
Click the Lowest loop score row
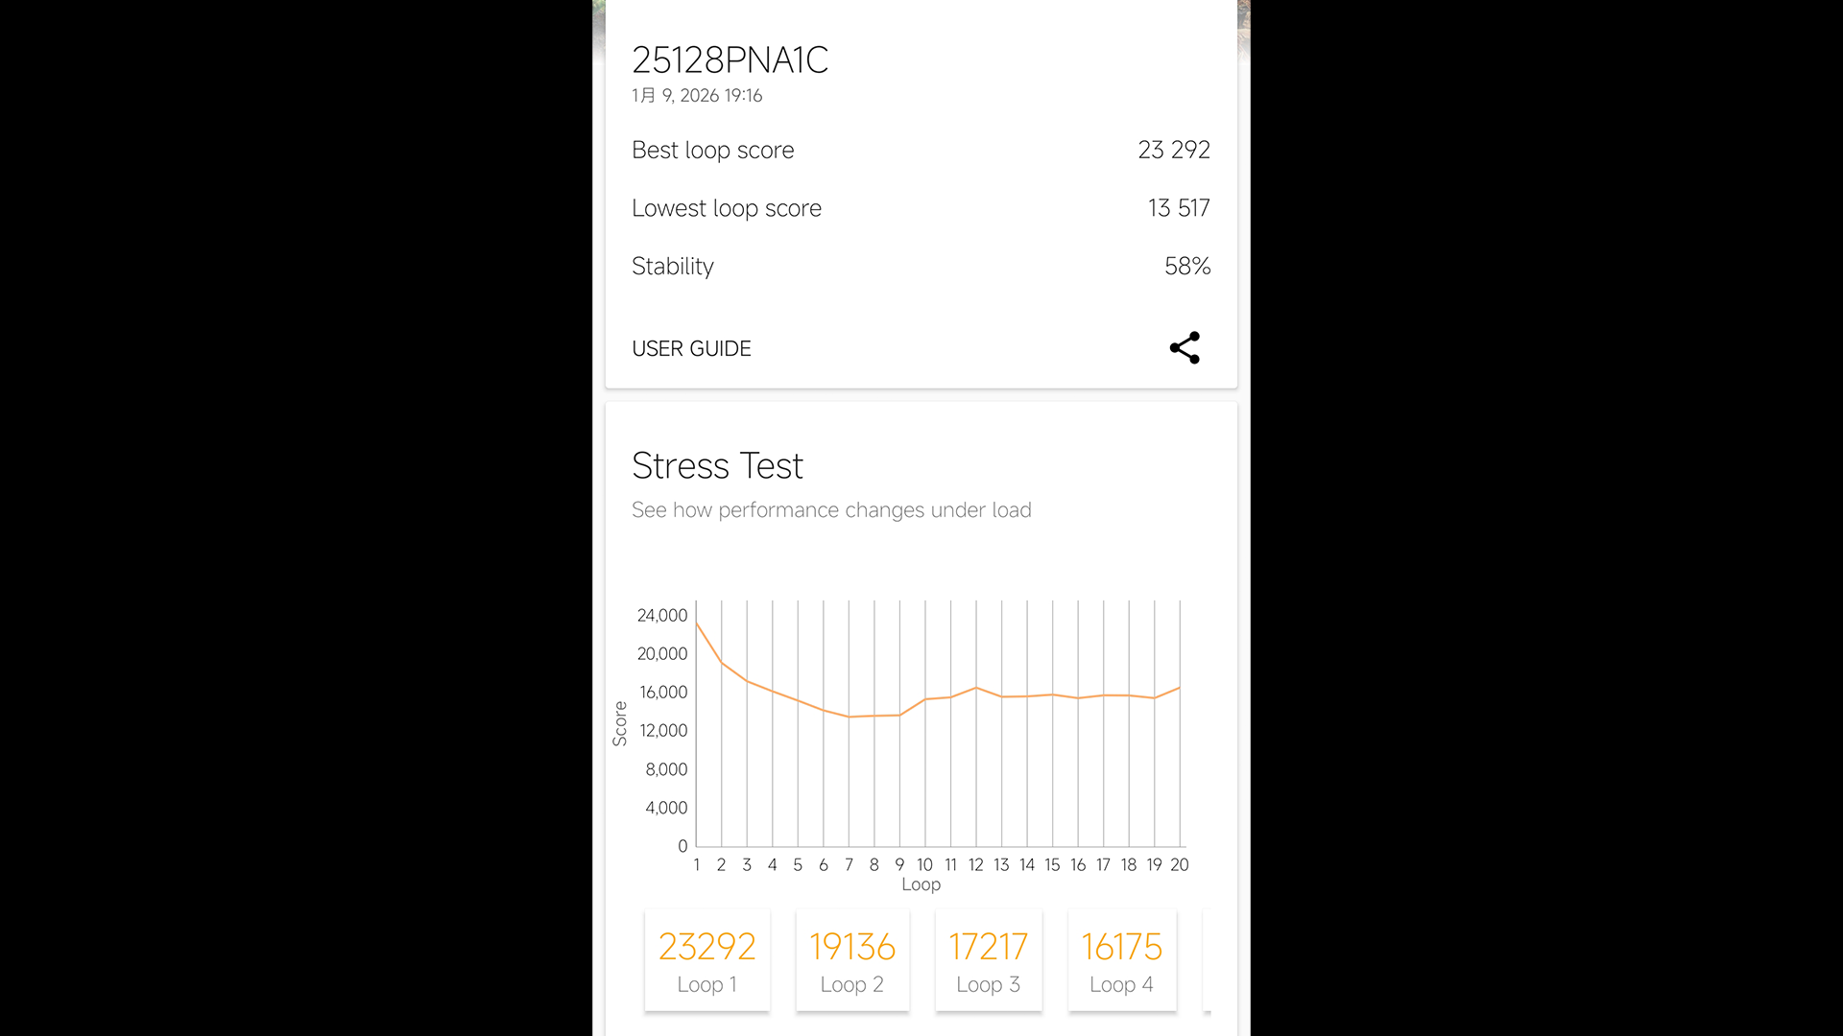pyautogui.click(x=921, y=208)
